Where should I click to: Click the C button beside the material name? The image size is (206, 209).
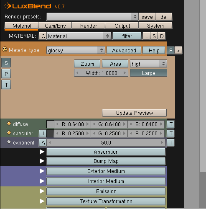point(43,36)
